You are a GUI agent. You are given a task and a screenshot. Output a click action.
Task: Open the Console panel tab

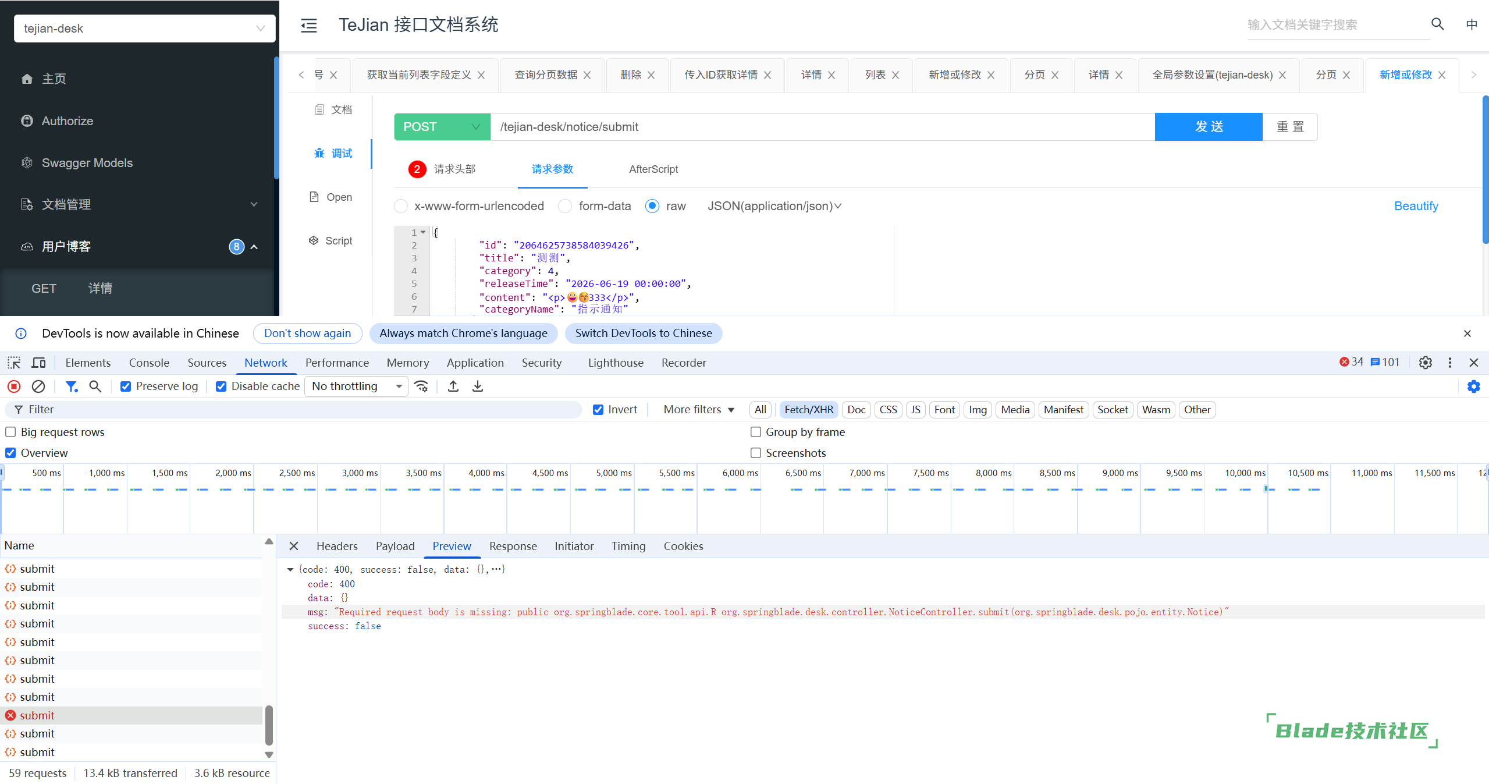point(149,363)
